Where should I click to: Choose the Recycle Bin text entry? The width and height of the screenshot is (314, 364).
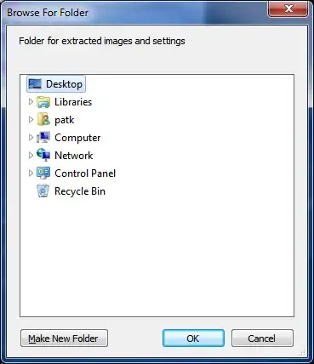(x=80, y=191)
